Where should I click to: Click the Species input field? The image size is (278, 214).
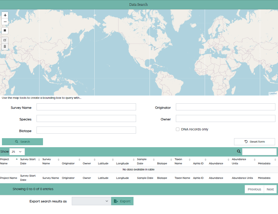pyautogui.click(x=86, y=118)
